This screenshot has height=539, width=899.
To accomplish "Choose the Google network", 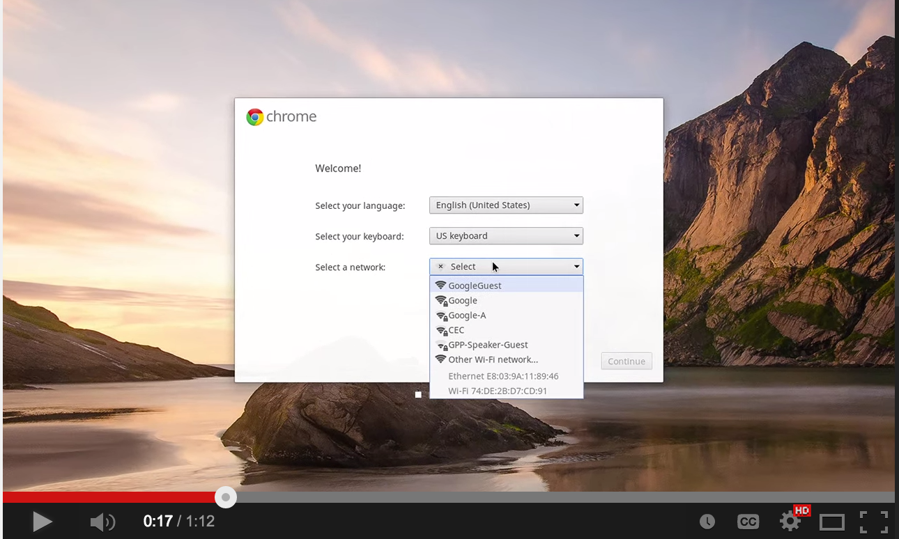I will pyautogui.click(x=507, y=300).
